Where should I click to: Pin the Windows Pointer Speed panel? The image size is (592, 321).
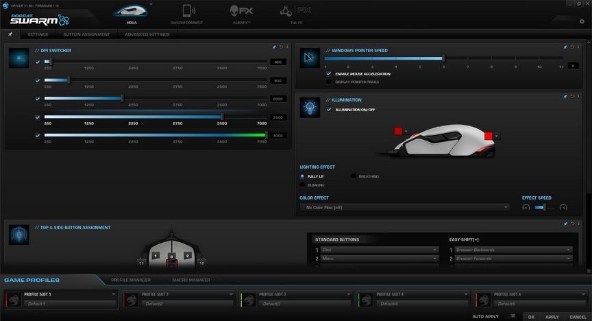tap(565, 47)
